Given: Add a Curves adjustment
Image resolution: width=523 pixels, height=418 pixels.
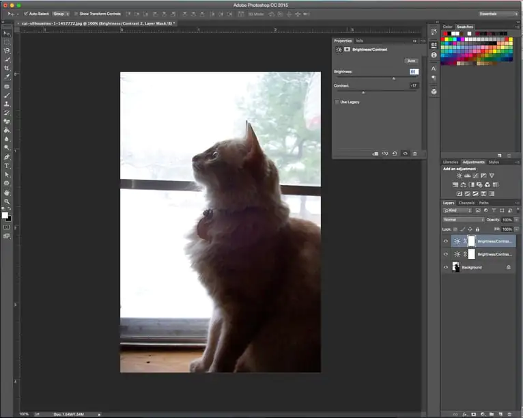Looking at the screenshot, I should tap(475, 176).
